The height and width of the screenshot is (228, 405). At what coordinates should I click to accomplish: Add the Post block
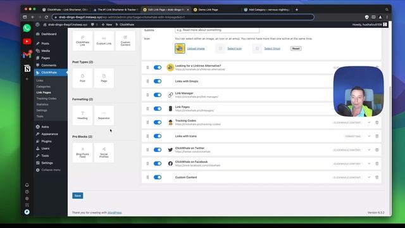(x=82, y=78)
